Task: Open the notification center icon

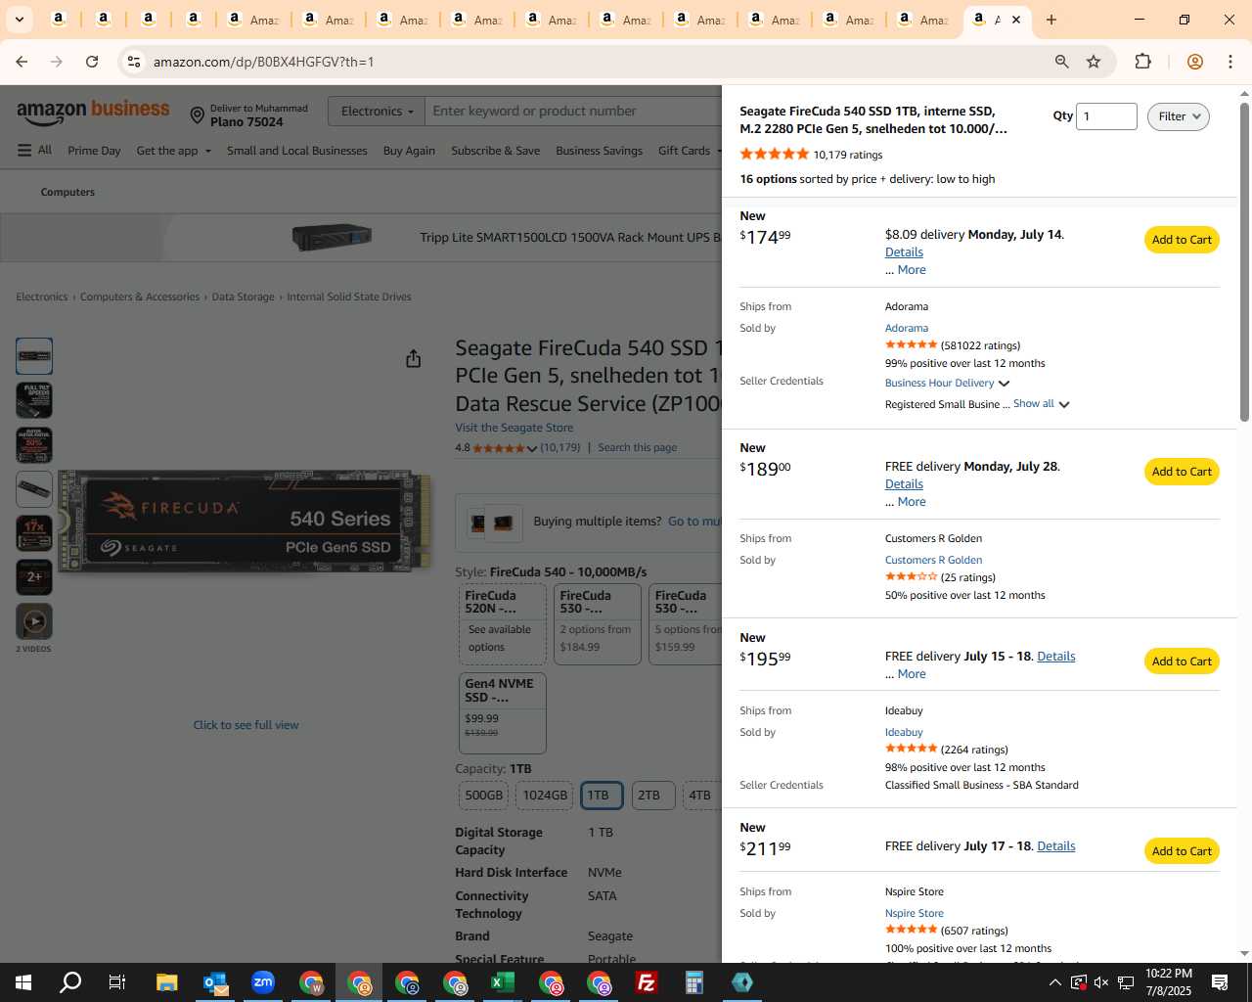Action: pos(1220,982)
